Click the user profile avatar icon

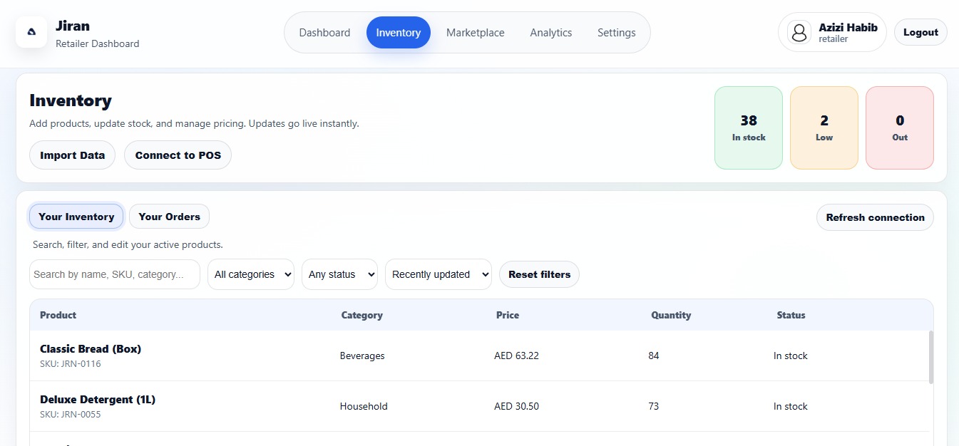click(x=800, y=32)
